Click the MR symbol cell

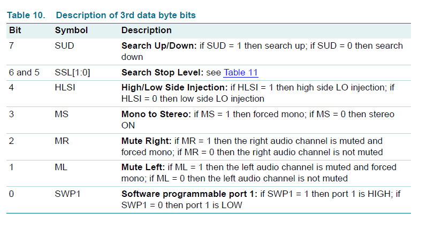[x=62, y=141]
